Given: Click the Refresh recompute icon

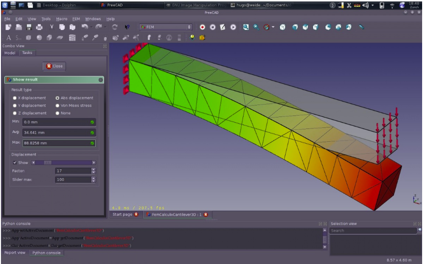Looking at the screenshot, I should 115,28.
